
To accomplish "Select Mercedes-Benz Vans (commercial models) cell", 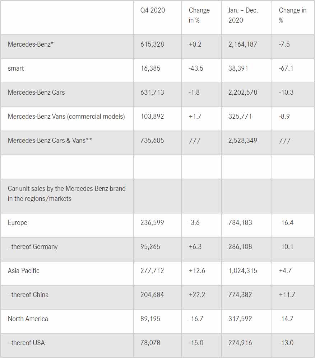I will click(x=66, y=116).
